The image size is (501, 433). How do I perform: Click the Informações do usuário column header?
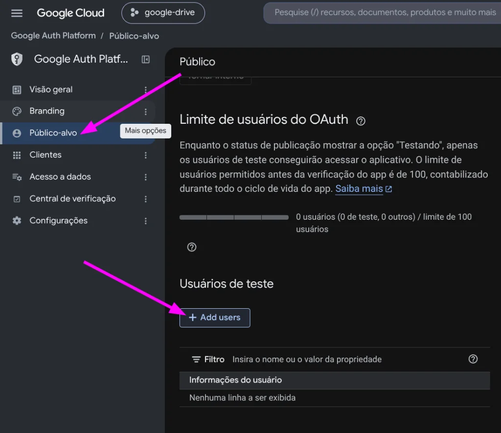click(x=335, y=380)
